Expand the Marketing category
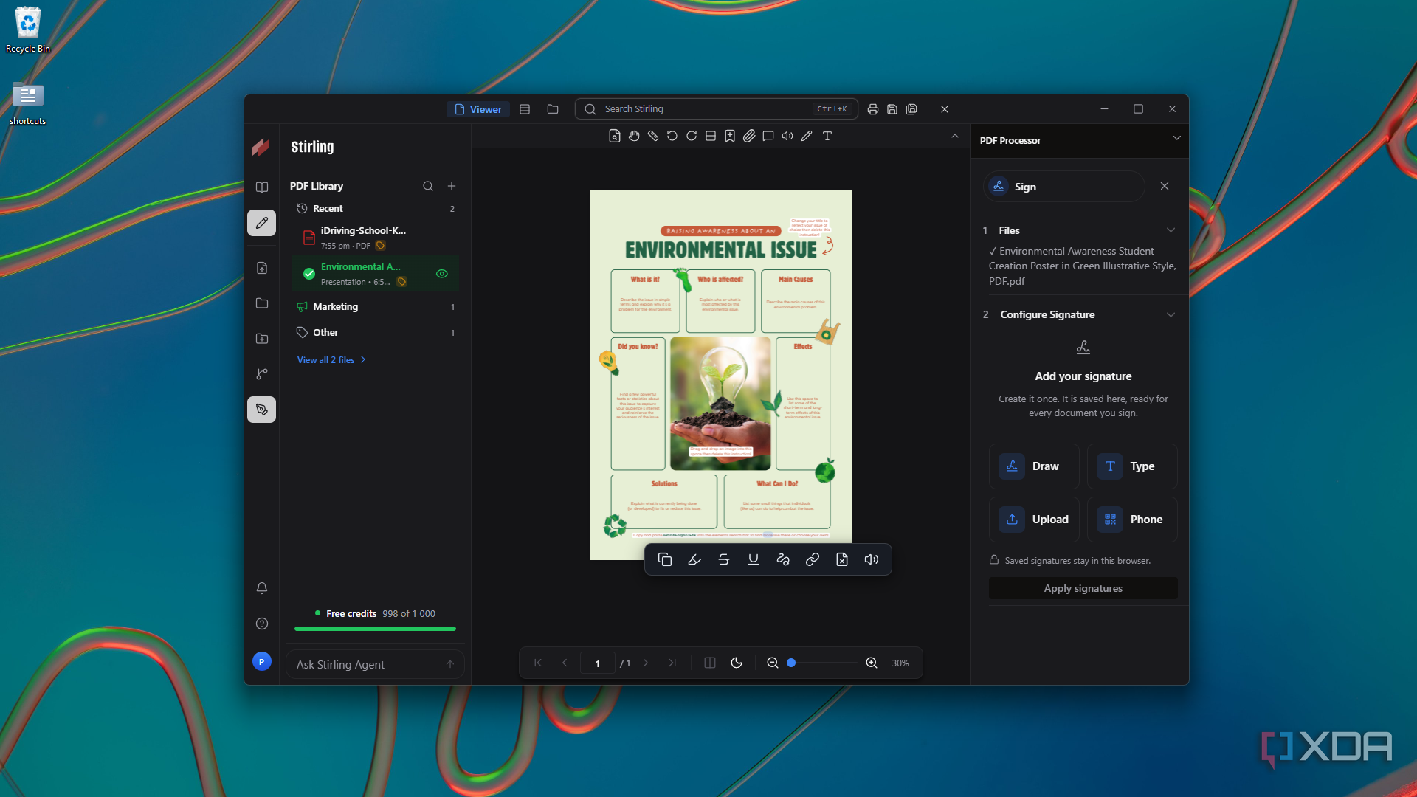Screen dimensions: 1417x797 coord(376,307)
